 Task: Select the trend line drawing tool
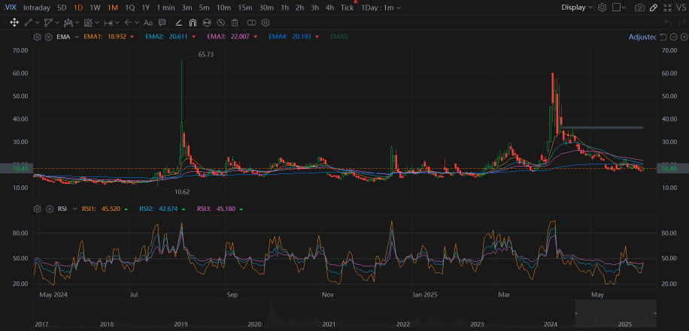click(x=29, y=23)
